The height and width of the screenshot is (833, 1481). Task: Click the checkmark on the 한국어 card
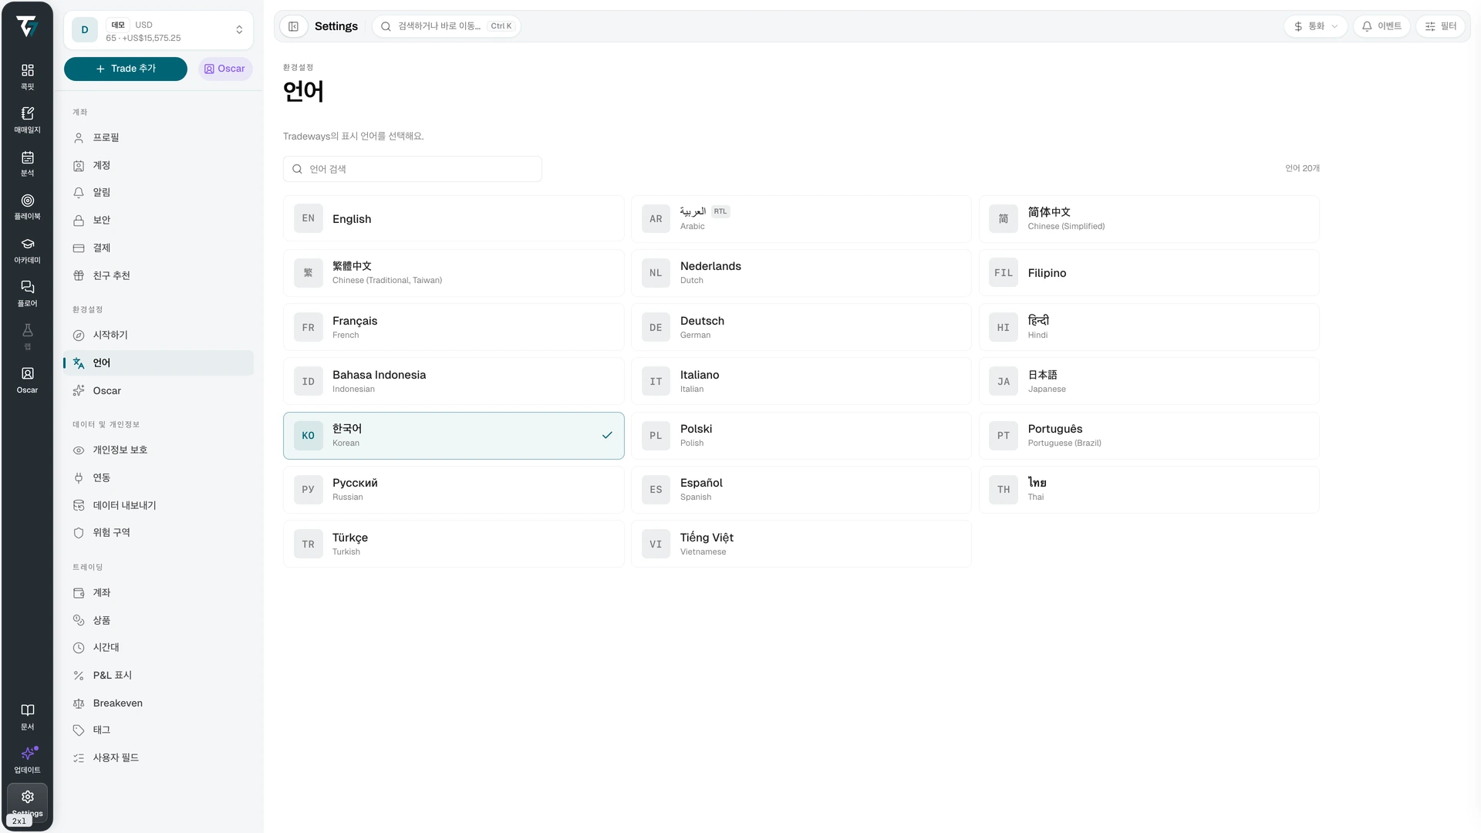pos(607,435)
